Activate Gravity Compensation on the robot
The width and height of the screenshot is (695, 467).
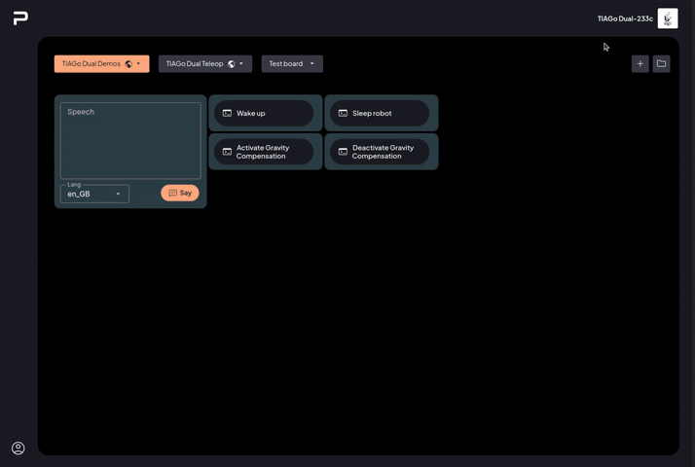click(264, 152)
